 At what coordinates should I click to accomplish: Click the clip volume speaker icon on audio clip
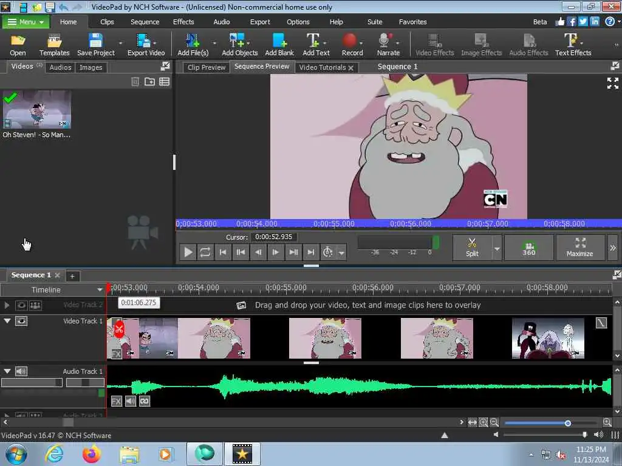point(131,402)
